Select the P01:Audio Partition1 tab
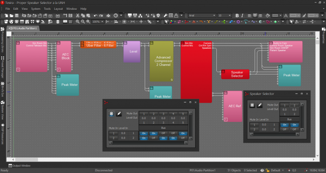This screenshot has height=173, width=326. (x=23, y=28)
